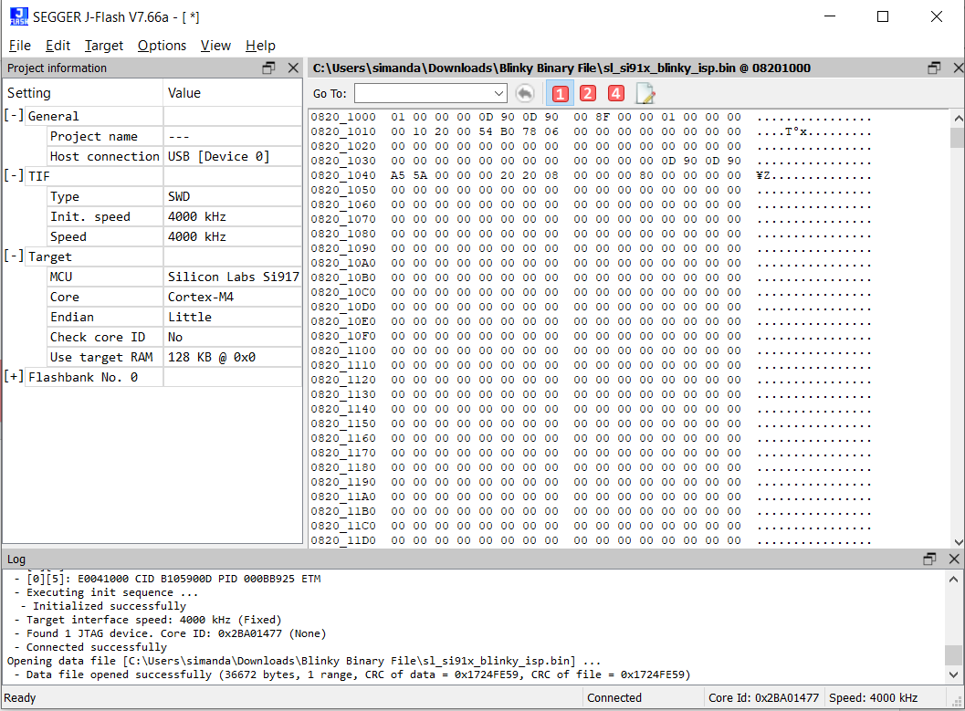Open the File menu
965x711 pixels.
(20, 46)
